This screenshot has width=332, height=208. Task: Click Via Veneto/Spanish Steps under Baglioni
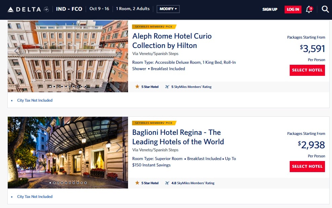click(x=155, y=150)
